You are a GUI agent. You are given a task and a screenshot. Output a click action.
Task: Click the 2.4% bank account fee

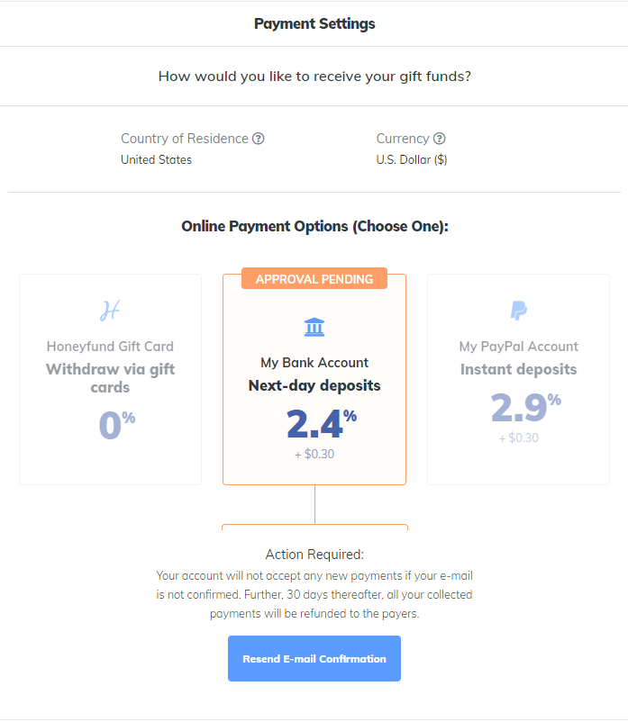click(321, 423)
